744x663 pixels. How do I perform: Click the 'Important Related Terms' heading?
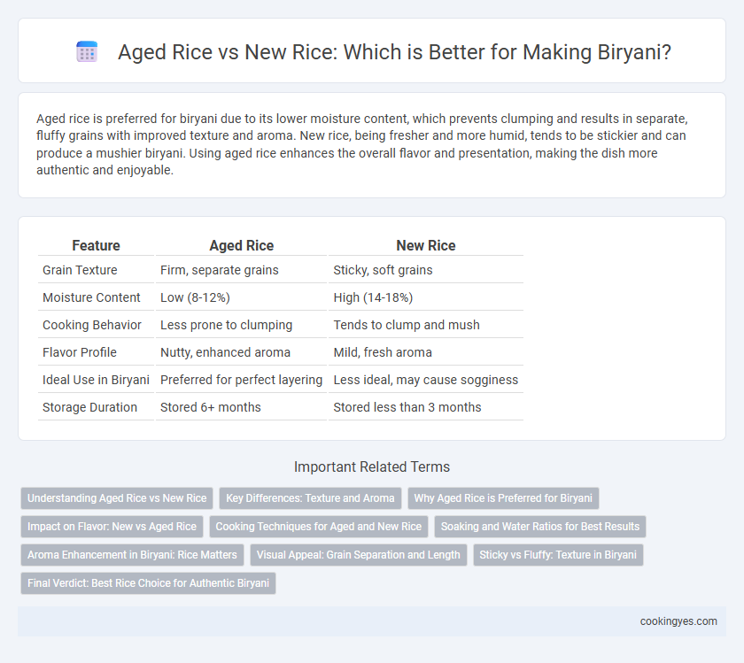pos(371,466)
